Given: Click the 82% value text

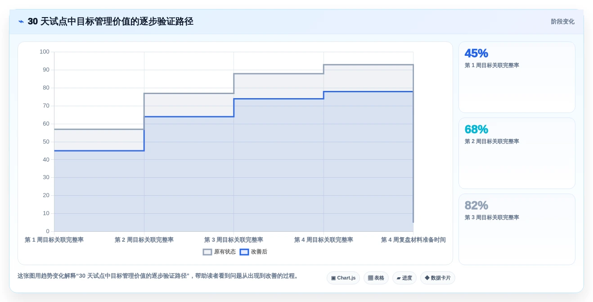Looking at the screenshot, I should 476,205.
